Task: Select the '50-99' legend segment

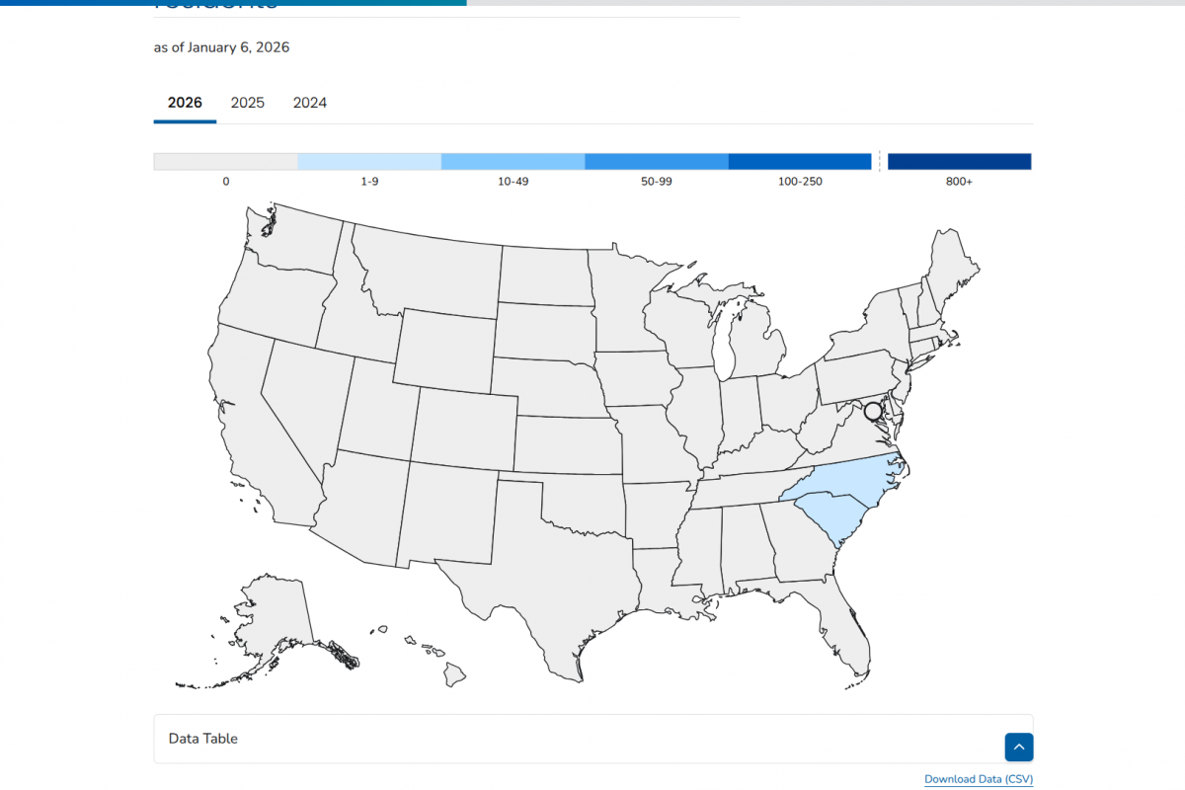Action: (x=657, y=160)
